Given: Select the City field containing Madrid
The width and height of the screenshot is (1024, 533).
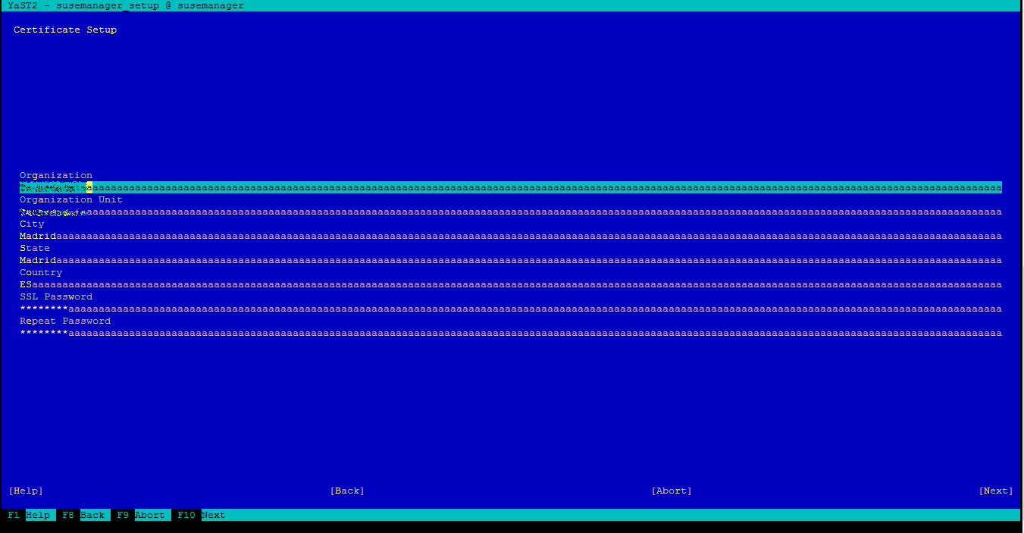Looking at the screenshot, I should click(510, 237).
